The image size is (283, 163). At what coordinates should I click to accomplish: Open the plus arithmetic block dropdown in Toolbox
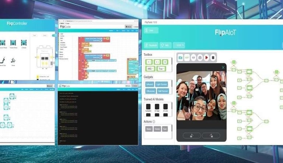157,62
